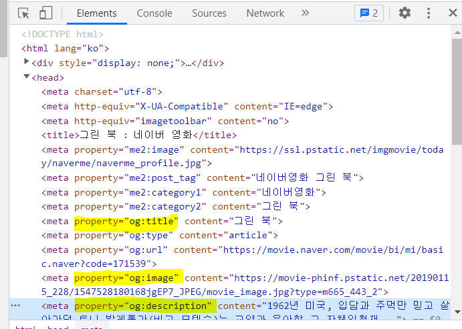Select the html breadcrumb at bottom
This screenshot has width=462, height=329.
click(x=25, y=327)
